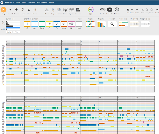The image size is (159, 134).
Task: Open the Progressions palette
Action: click(x=145, y=24)
